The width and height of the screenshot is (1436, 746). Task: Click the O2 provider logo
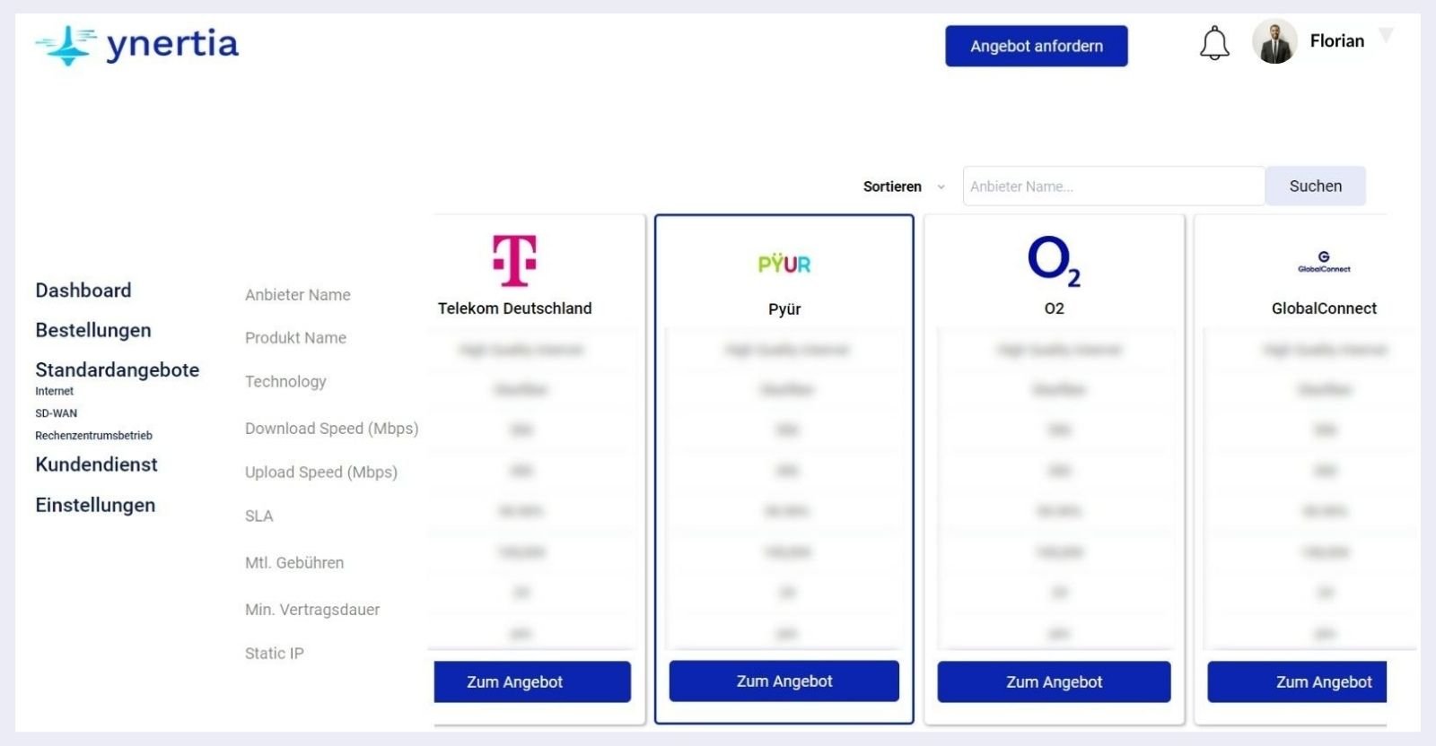click(x=1054, y=260)
